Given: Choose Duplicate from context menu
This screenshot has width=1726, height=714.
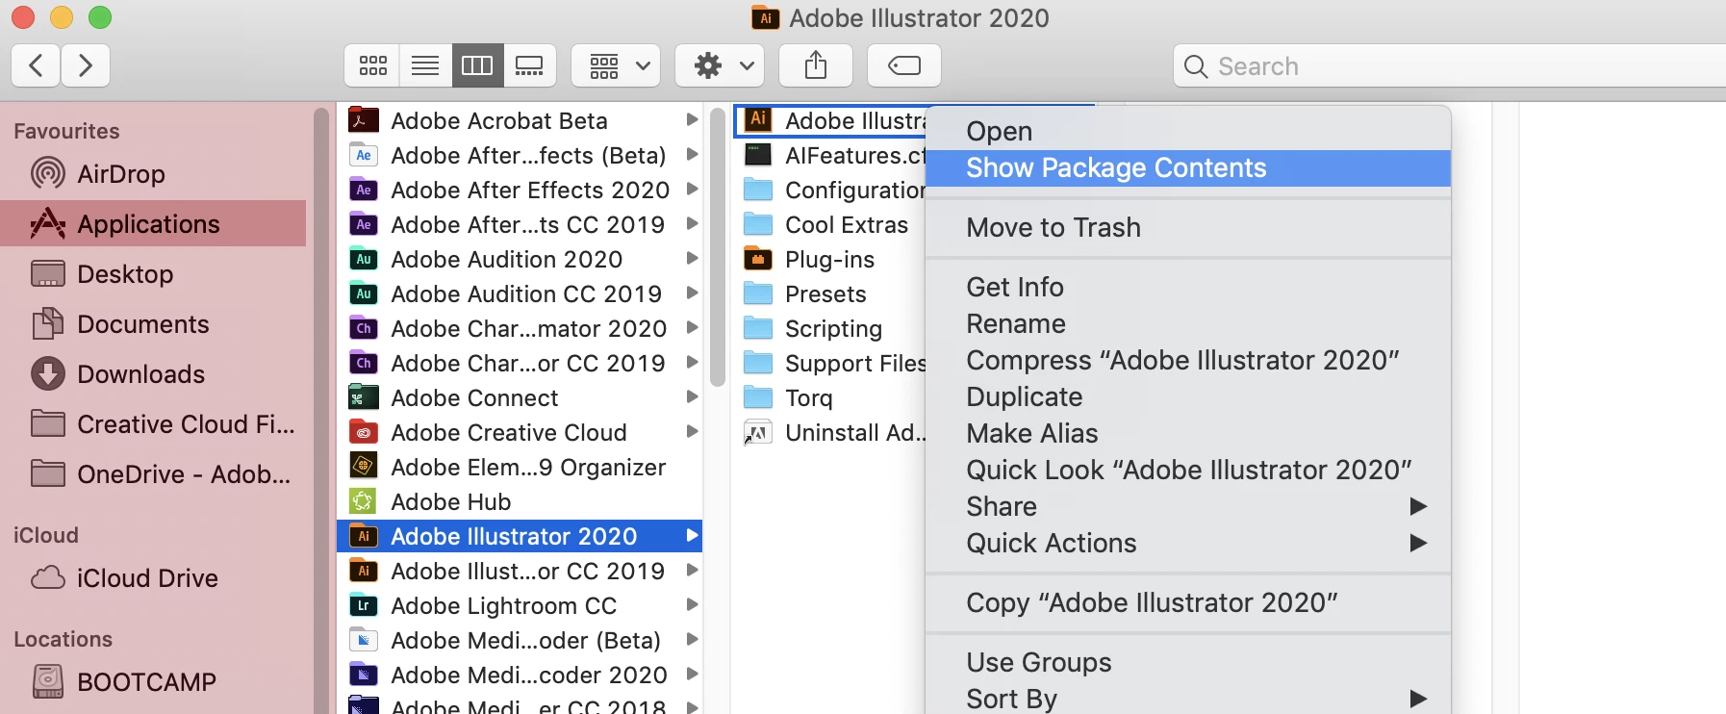Looking at the screenshot, I should (x=1188, y=397).
